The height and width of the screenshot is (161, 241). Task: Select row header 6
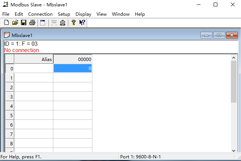pos(10,125)
